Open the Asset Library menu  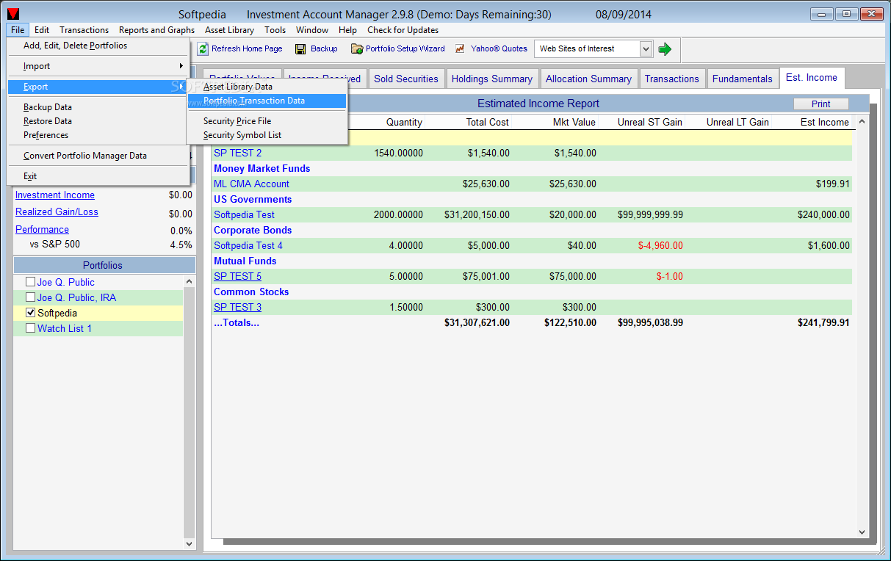point(229,30)
